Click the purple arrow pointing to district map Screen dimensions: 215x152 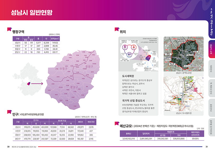pyautogui.click(x=37, y=84)
